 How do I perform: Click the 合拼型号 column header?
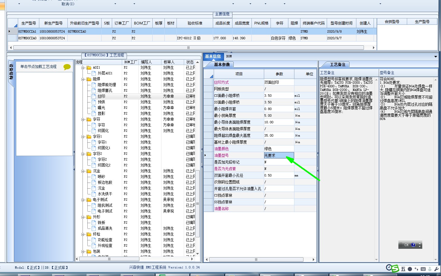tap(392, 22)
